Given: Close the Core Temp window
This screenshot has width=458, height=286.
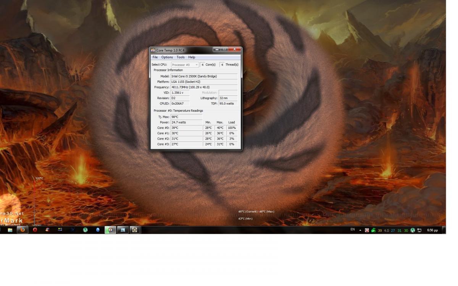Looking at the screenshot, I should click(x=235, y=49).
